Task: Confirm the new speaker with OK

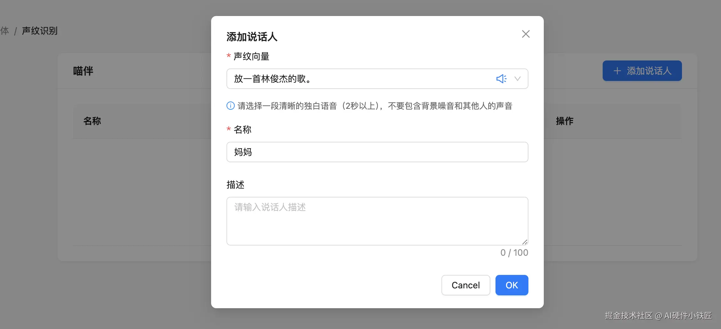Action: point(511,285)
